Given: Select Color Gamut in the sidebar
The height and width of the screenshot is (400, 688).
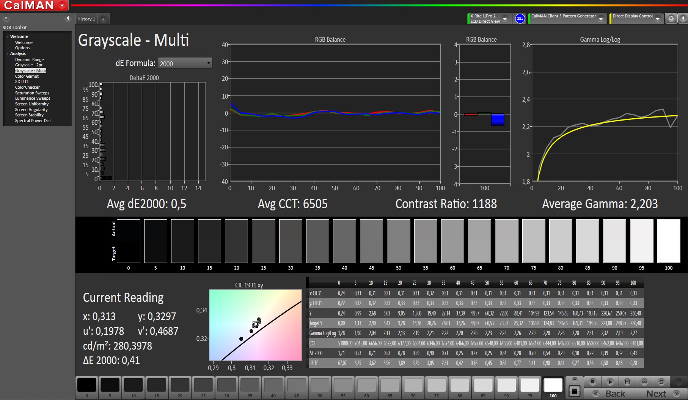Looking at the screenshot, I should [27, 76].
